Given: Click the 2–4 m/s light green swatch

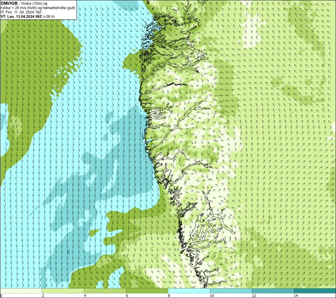Looking at the screenshot, I should click(x=63, y=291).
